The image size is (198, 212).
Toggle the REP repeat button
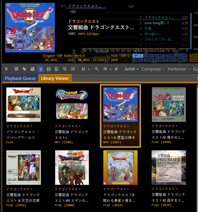click(138, 60)
